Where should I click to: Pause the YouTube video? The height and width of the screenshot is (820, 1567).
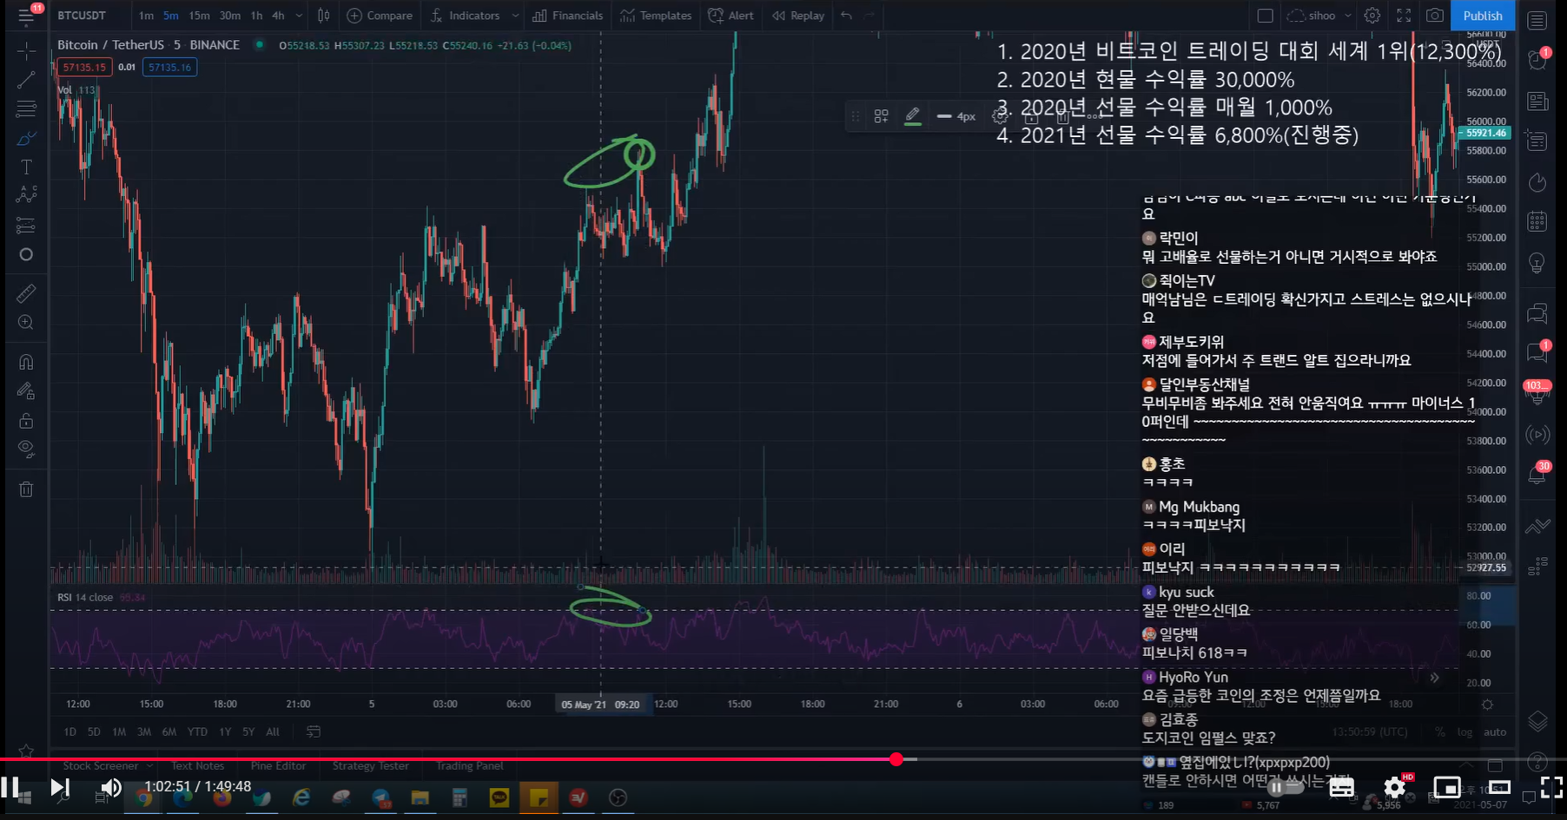12,787
